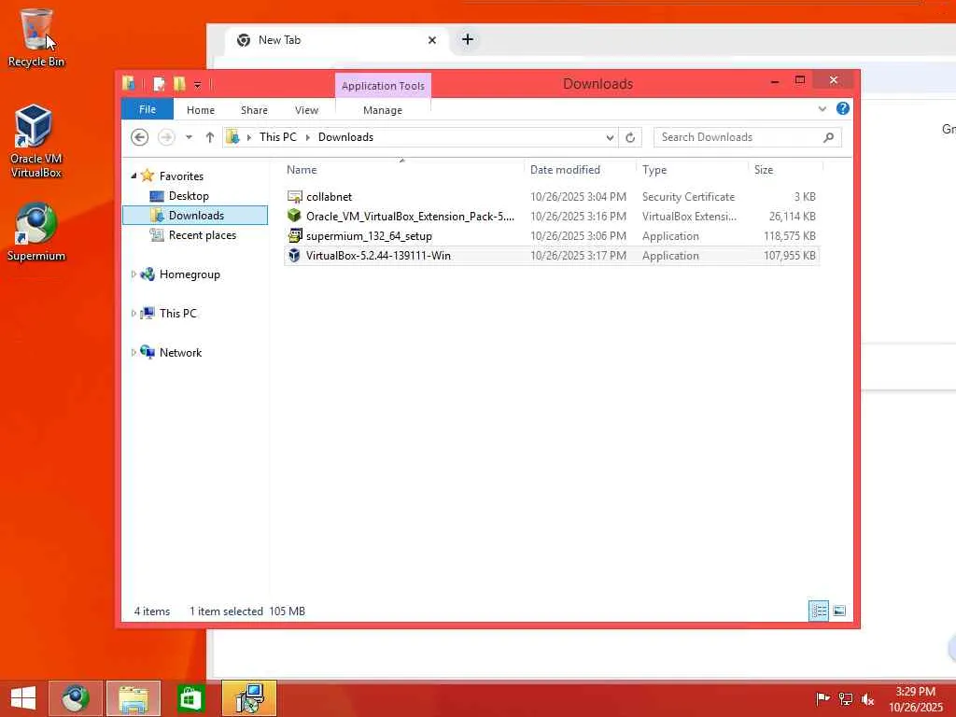Open the File ribbon tab
The image size is (956, 717).
148,110
